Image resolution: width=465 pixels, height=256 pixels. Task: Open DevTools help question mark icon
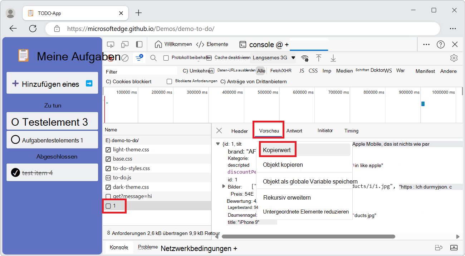coord(441,45)
